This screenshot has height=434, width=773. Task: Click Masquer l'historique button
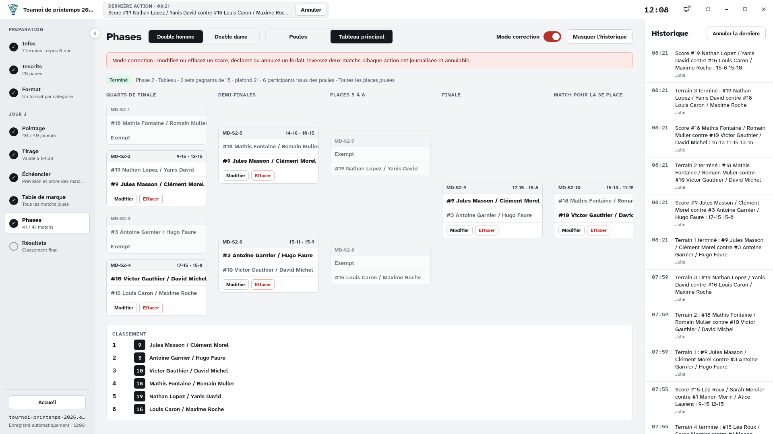coord(599,37)
